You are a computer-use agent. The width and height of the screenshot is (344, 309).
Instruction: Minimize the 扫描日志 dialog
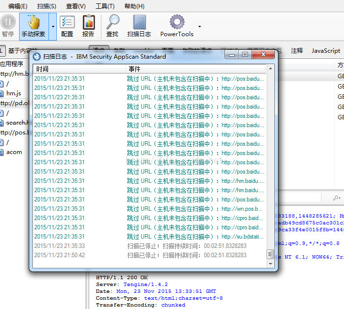point(232,55)
